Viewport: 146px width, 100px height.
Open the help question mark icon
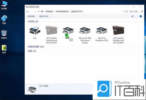[x=141, y=16]
